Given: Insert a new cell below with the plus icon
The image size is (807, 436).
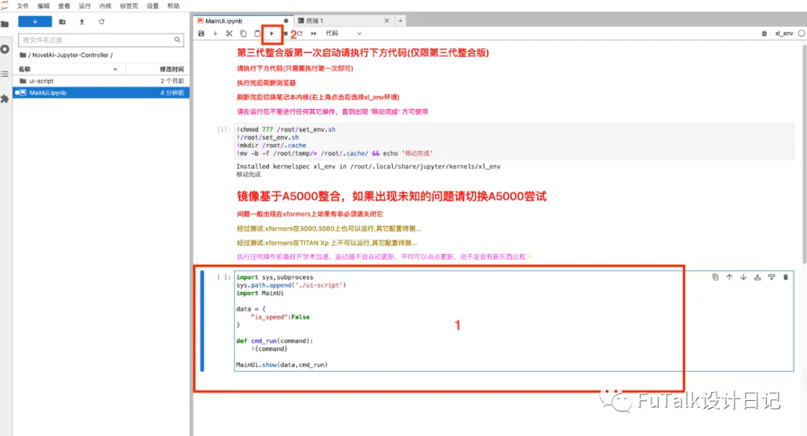Looking at the screenshot, I should point(215,34).
